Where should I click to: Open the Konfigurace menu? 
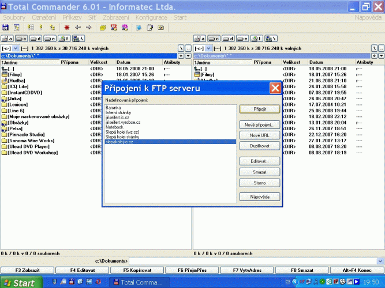(x=152, y=18)
